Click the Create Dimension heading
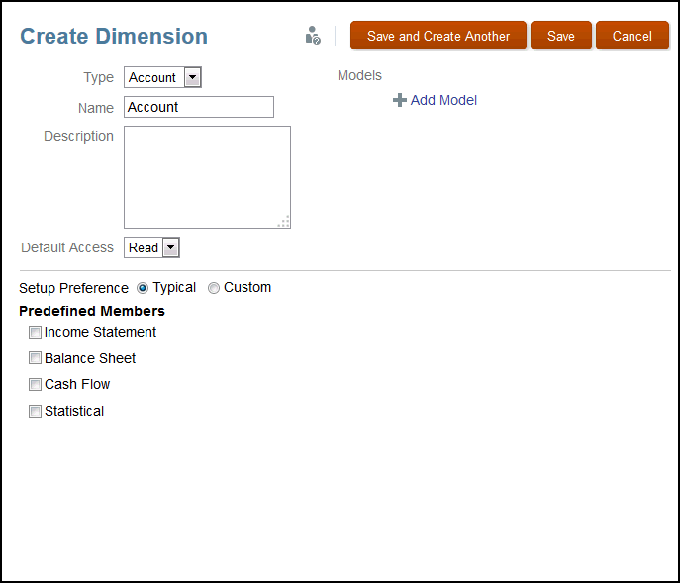The height and width of the screenshot is (583, 680). (114, 36)
